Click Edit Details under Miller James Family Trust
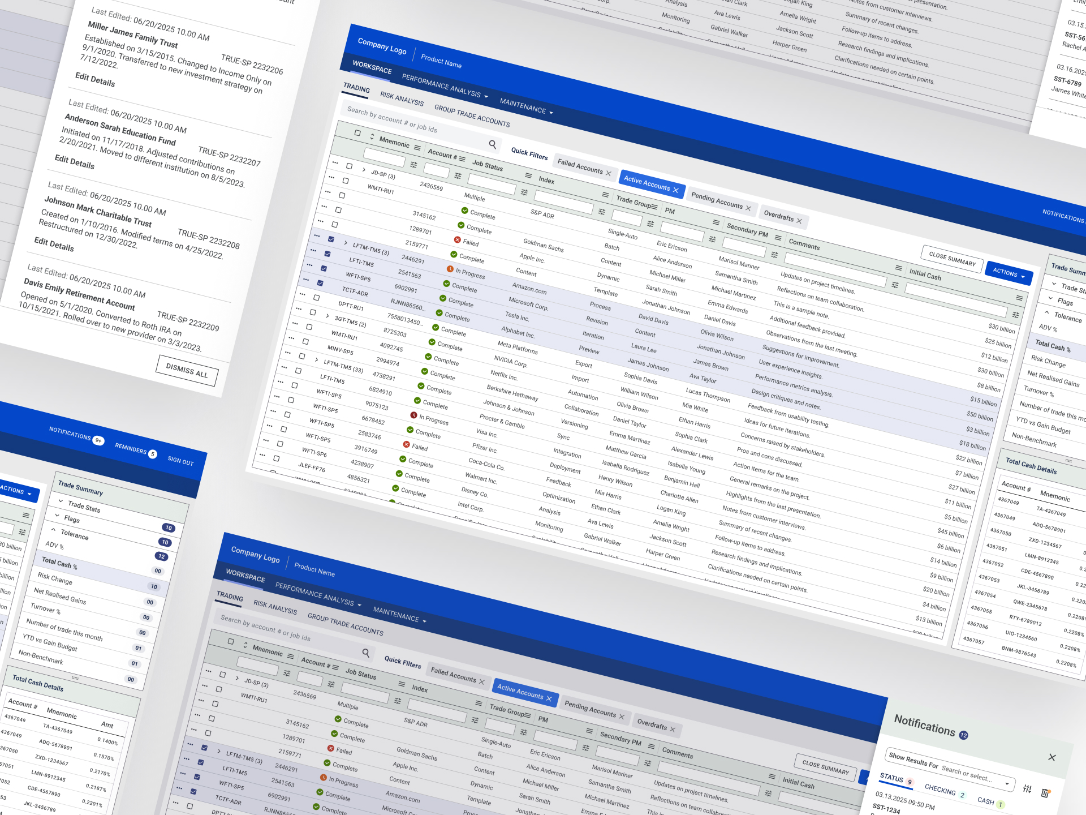1086x815 pixels. click(x=95, y=79)
